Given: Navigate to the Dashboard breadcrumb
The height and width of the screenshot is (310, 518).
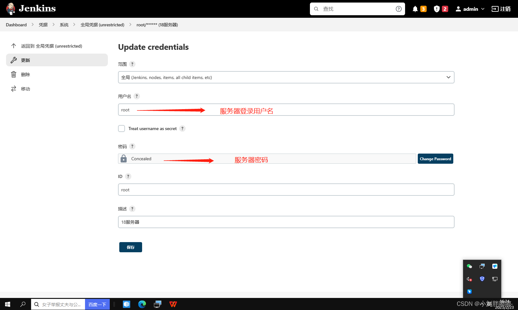Looking at the screenshot, I should pyautogui.click(x=16, y=24).
